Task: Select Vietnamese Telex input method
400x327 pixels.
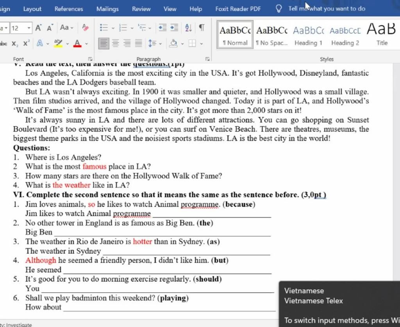Action: click(x=314, y=301)
